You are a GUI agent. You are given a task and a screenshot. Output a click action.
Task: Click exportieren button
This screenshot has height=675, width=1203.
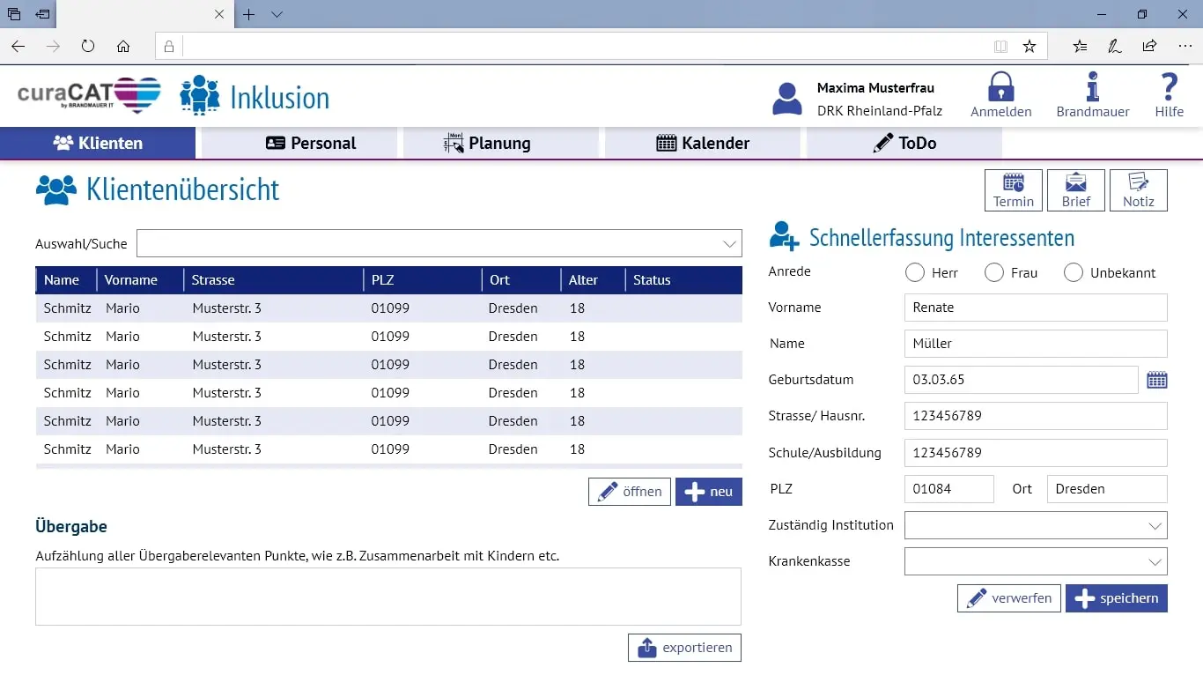(684, 648)
